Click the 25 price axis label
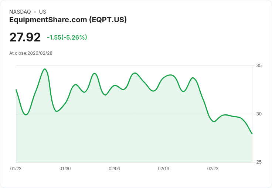Screen dimensions: 272x188 point(259,162)
